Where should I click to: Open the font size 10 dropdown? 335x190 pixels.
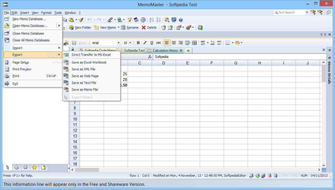130,43
